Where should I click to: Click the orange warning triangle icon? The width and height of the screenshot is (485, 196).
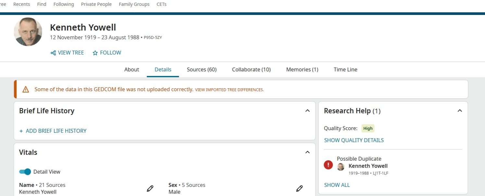click(26, 90)
